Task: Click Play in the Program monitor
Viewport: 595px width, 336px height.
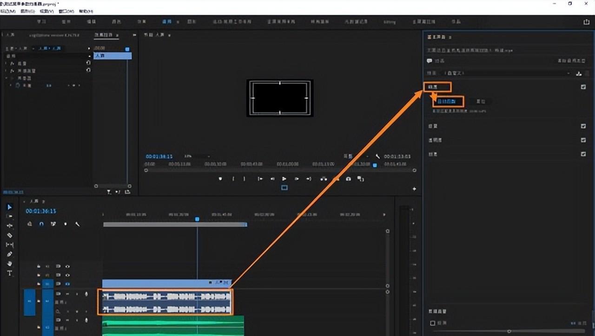Action: [284, 179]
